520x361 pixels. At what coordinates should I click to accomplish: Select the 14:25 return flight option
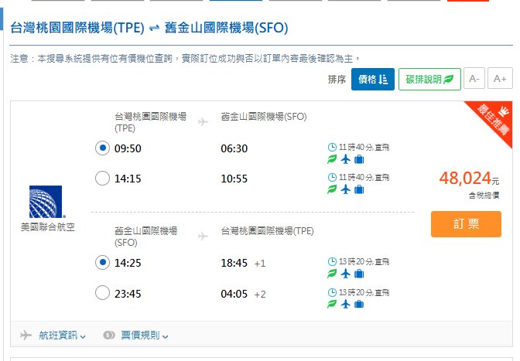(102, 263)
